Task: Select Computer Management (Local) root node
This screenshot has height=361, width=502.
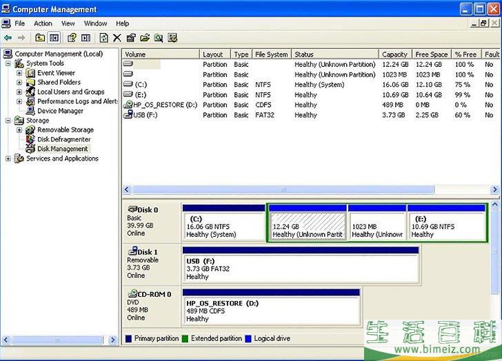Action: [59, 54]
